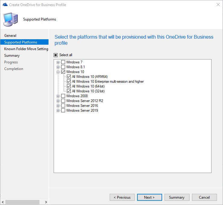Expand the Windows Server 2019 node
The width and height of the screenshot is (223, 205).
(x=58, y=111)
